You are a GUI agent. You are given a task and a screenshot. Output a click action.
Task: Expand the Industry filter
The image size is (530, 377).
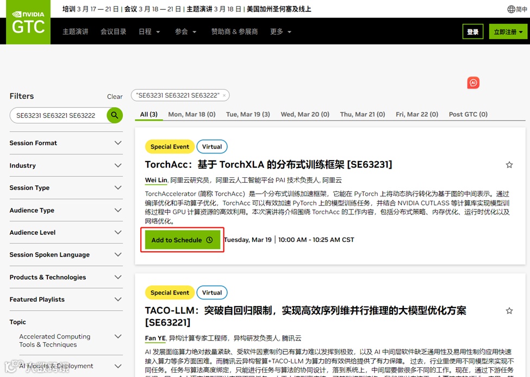(66, 165)
